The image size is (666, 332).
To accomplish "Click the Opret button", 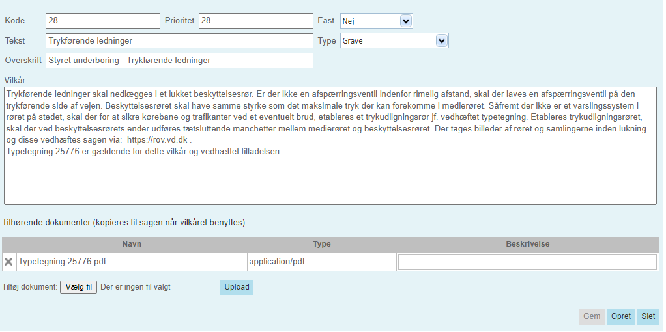I will point(620,317).
